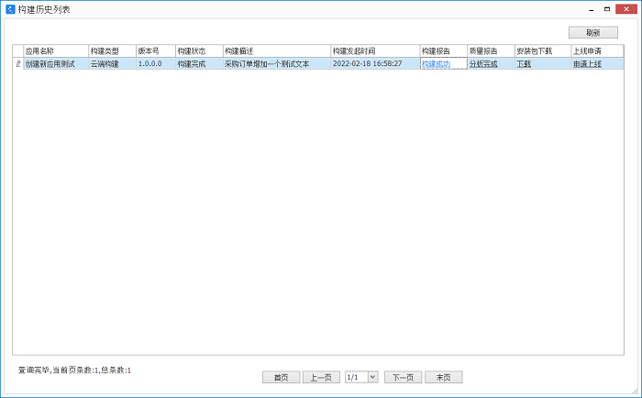The image size is (642, 398).
Task: Click the 版本号 column header
Action: tap(149, 50)
